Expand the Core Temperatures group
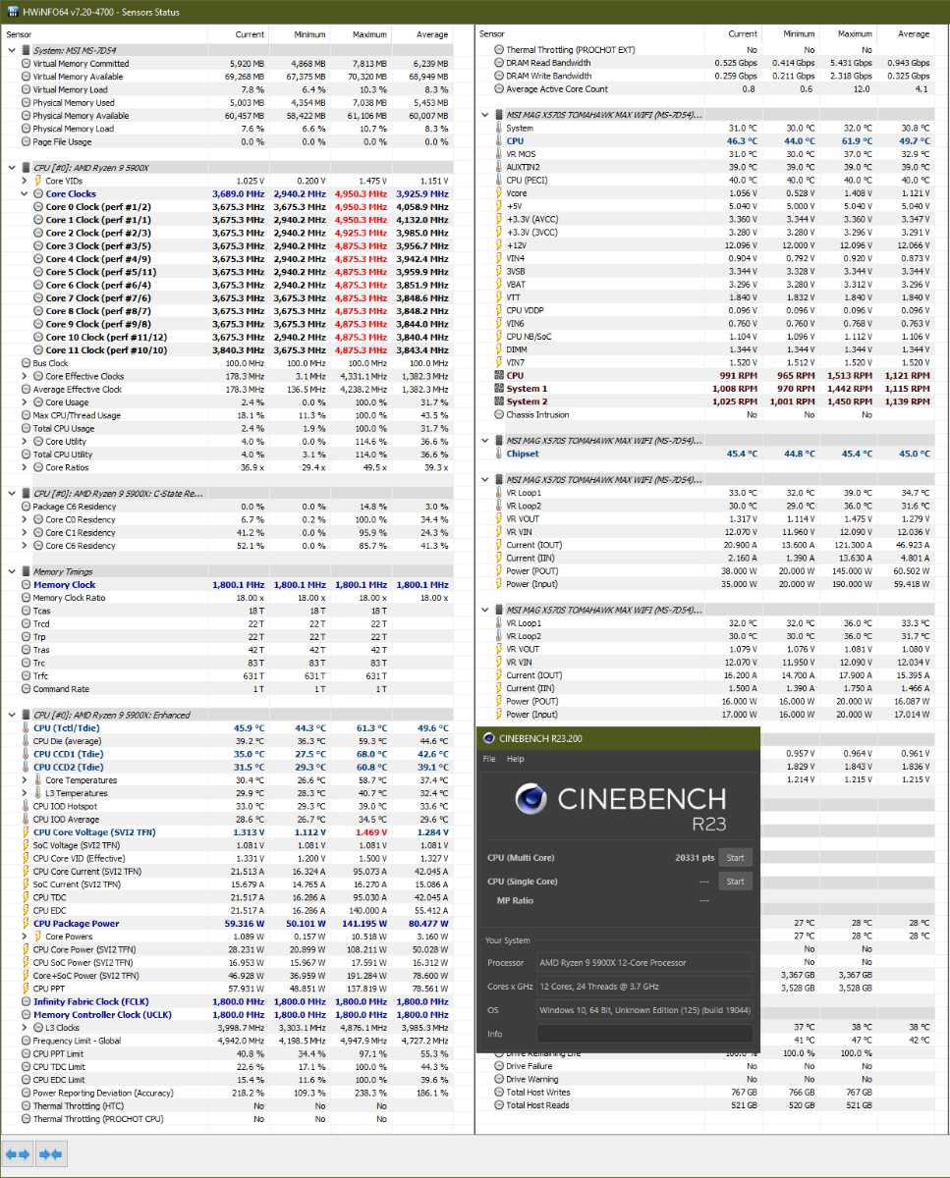950x1178 pixels. [x=25, y=780]
